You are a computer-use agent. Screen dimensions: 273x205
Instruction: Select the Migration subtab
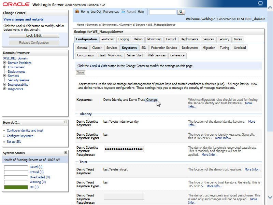pyautogui.click(x=209, y=48)
